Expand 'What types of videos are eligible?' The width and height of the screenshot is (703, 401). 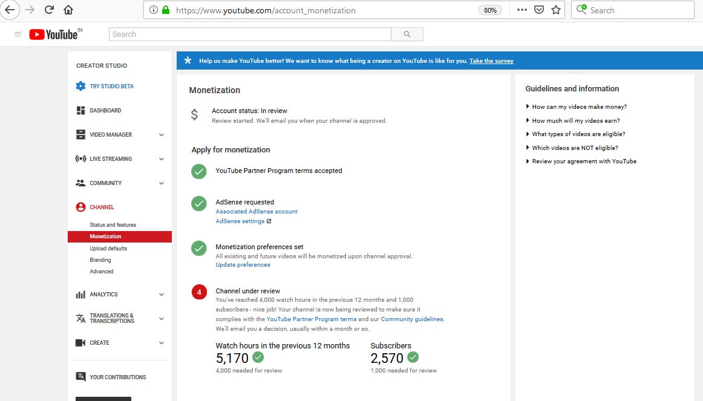tap(576, 134)
